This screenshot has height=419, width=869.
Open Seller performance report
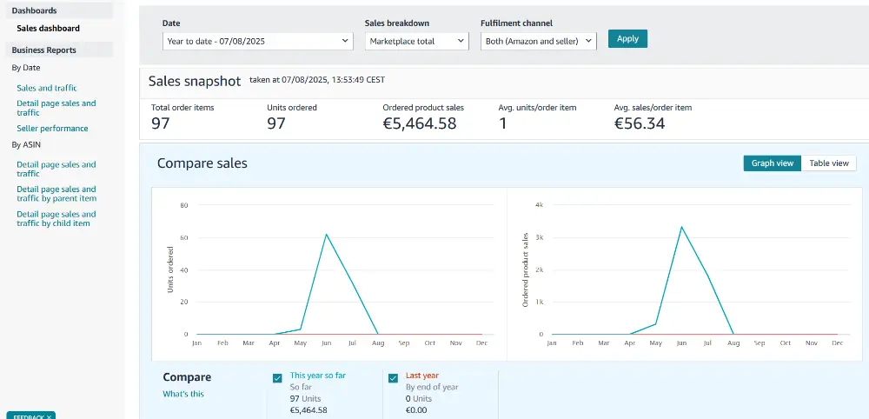point(52,128)
